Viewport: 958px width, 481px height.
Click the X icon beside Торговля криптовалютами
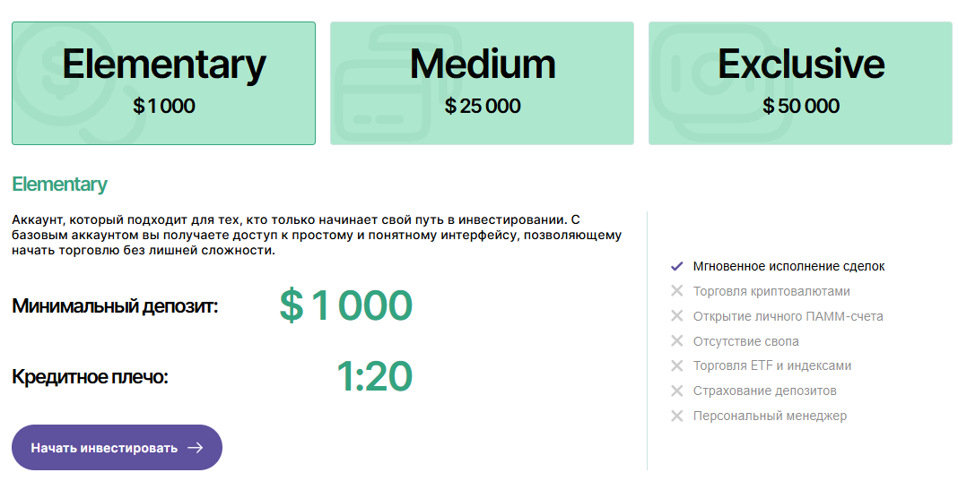676,291
